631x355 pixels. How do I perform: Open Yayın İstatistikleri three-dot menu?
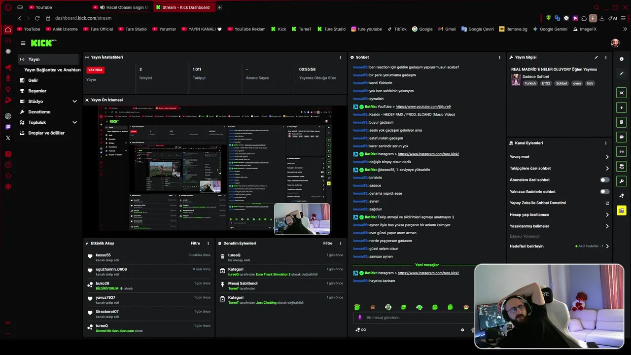(340, 57)
